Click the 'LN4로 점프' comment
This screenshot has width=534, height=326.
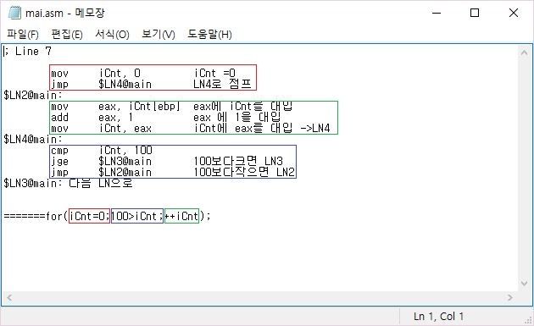pyautogui.click(x=222, y=84)
